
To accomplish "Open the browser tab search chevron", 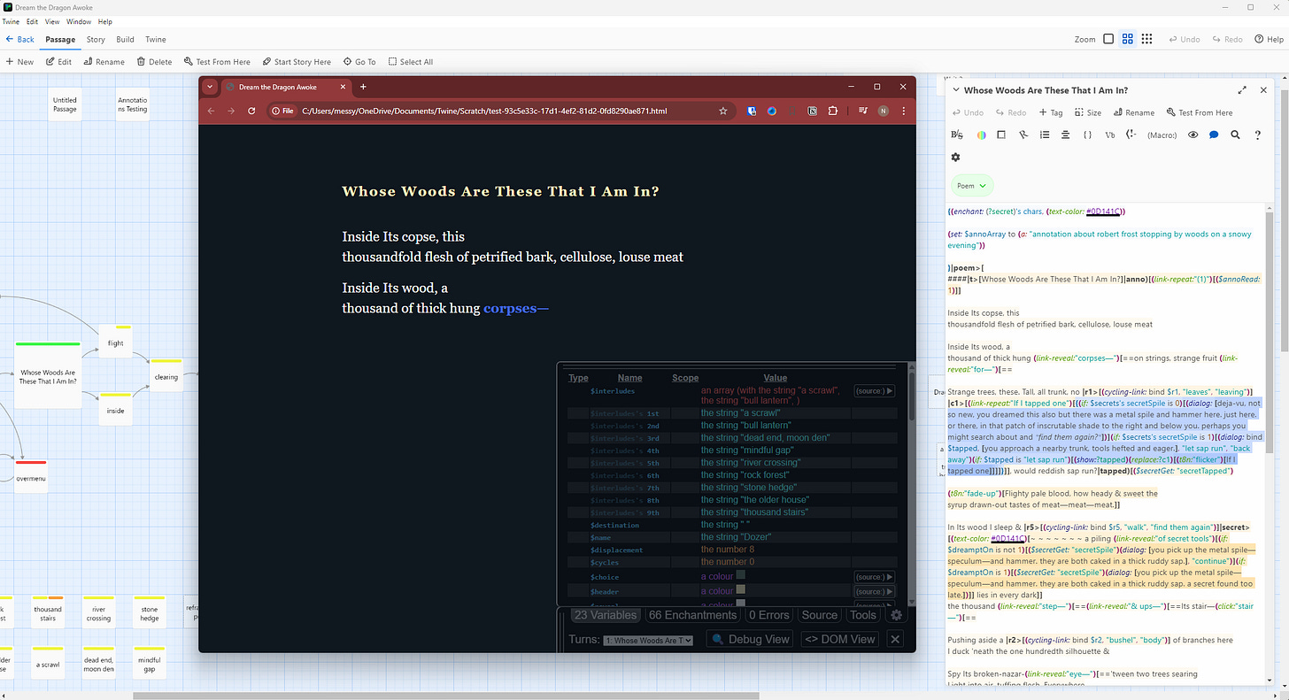I will pyautogui.click(x=210, y=87).
